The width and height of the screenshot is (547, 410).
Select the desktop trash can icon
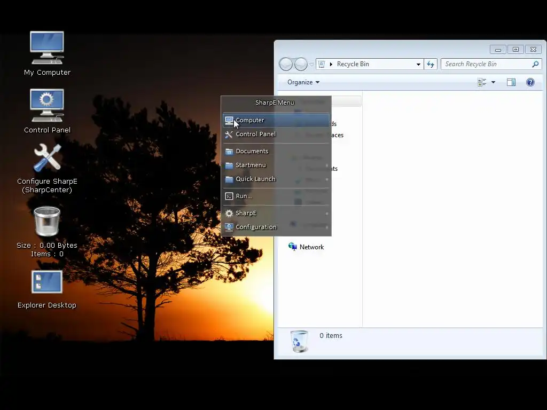coord(47,222)
